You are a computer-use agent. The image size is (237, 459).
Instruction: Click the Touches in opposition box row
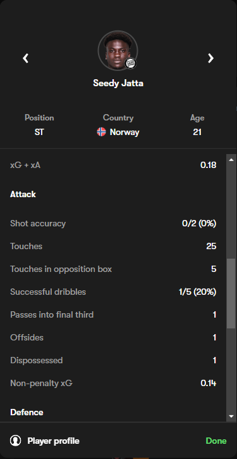(x=113, y=269)
